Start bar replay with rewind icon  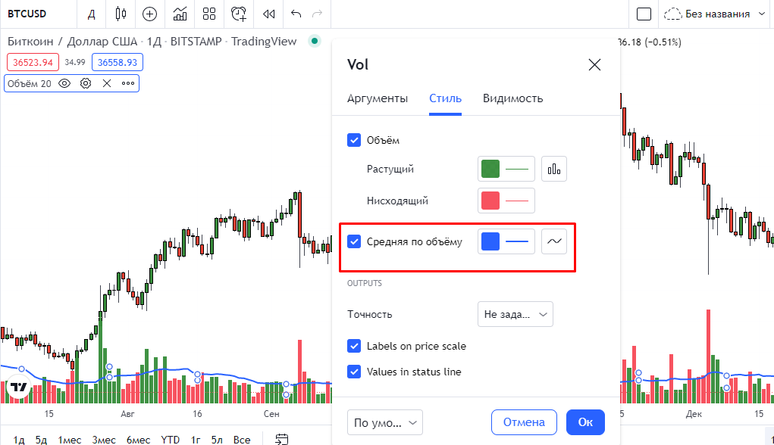pyautogui.click(x=269, y=14)
